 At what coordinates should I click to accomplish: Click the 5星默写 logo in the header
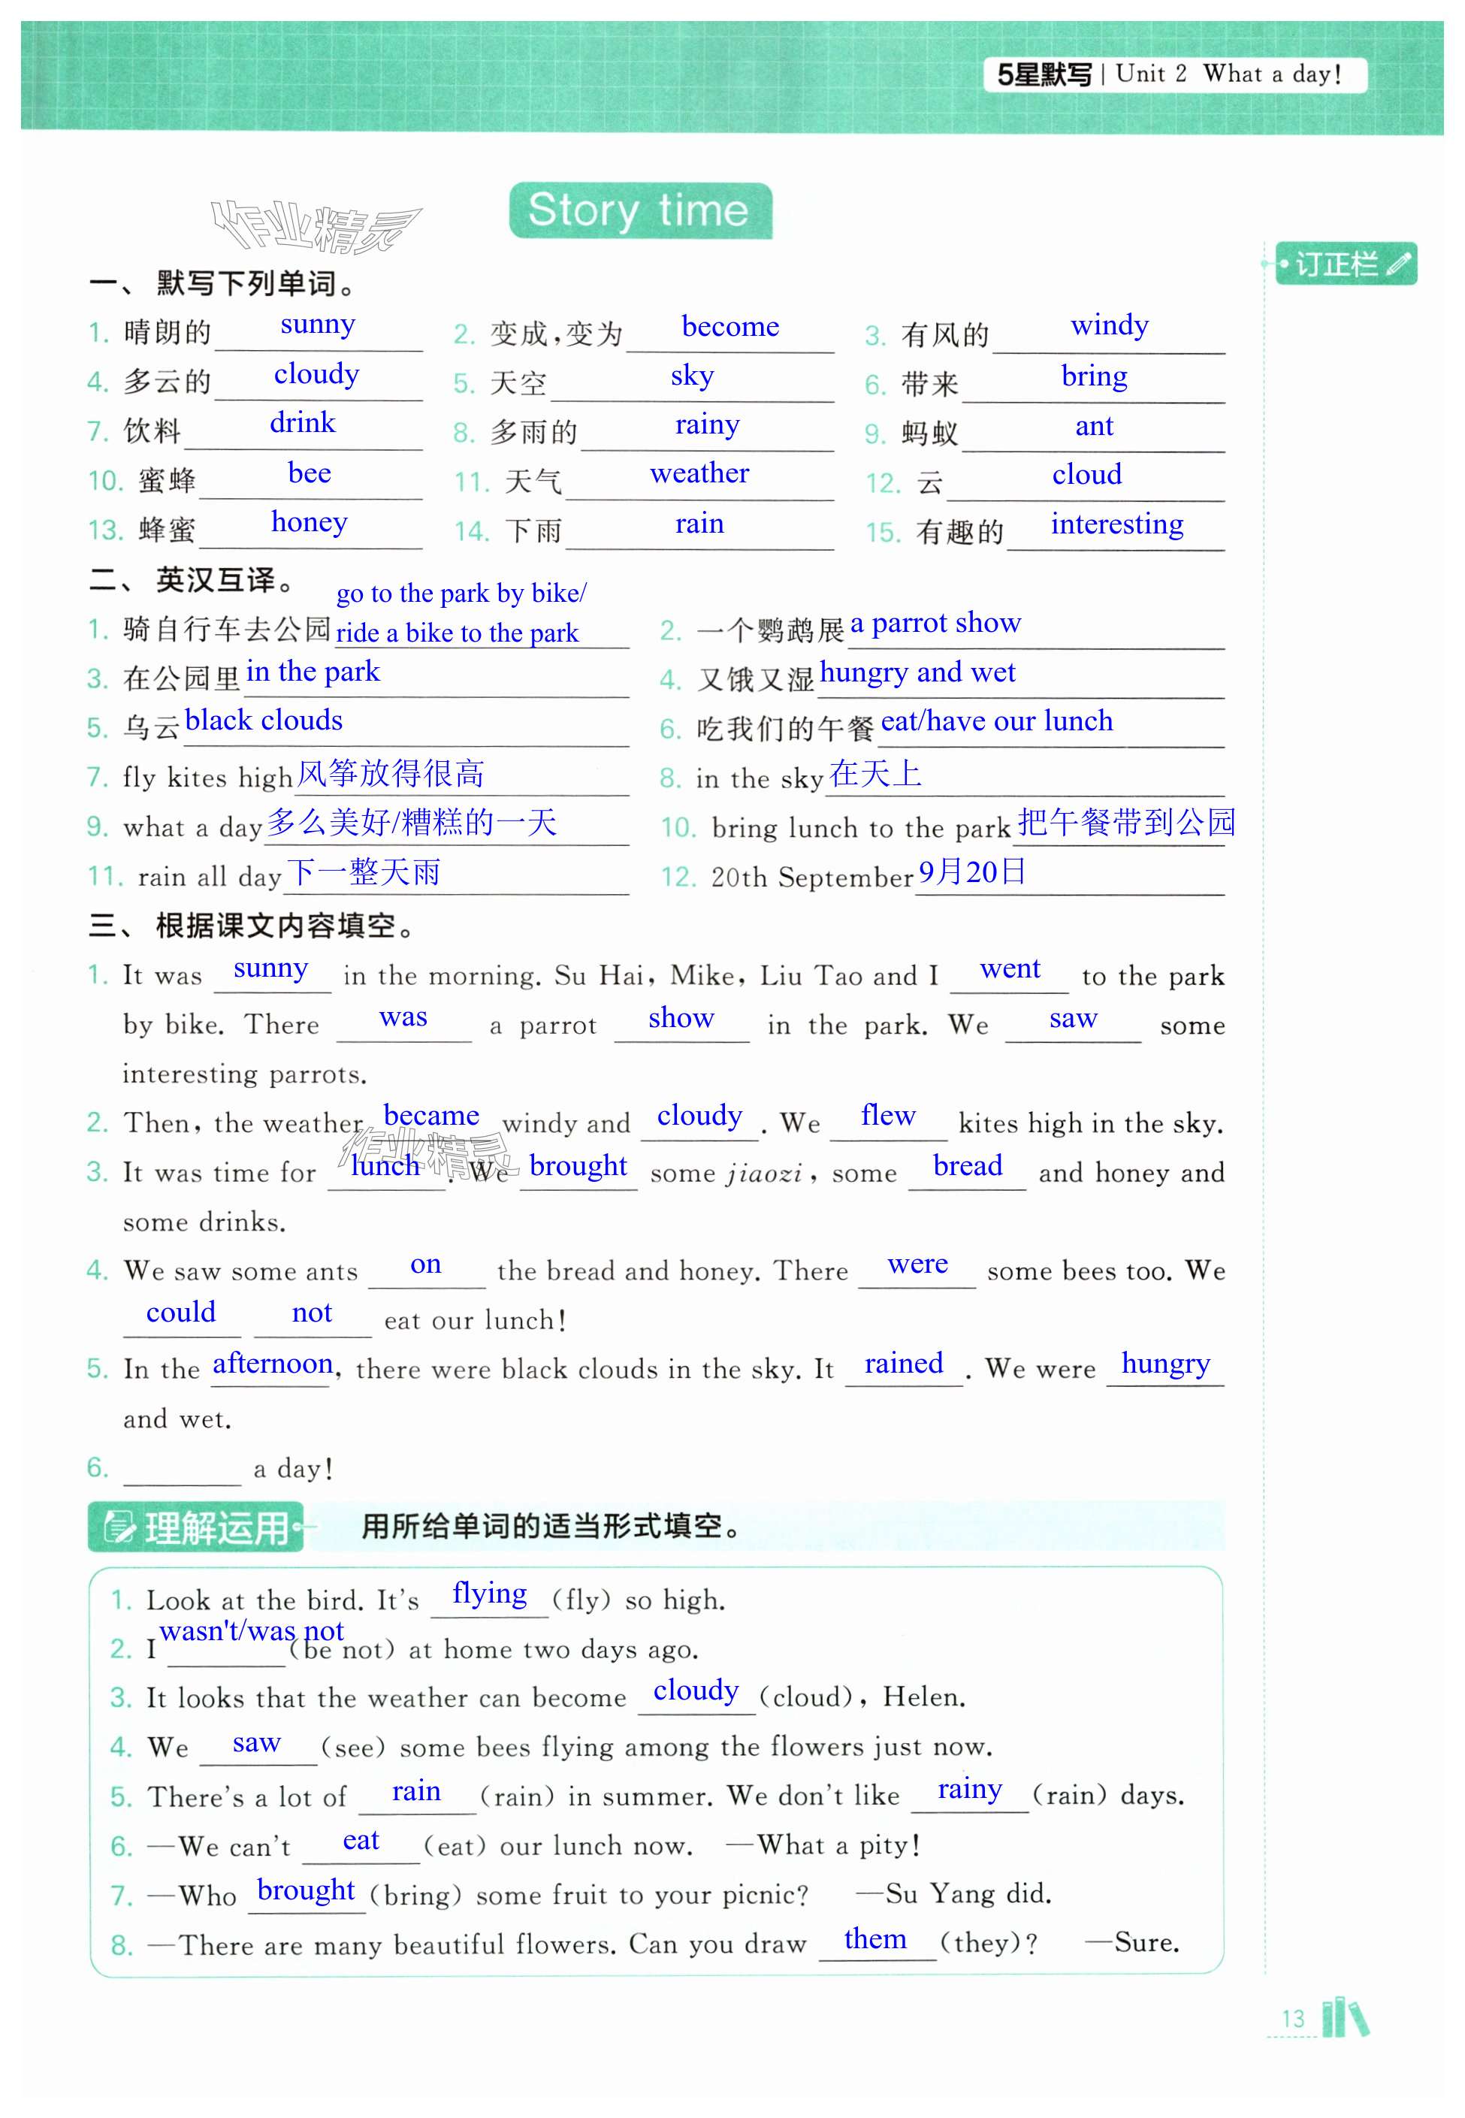[1044, 74]
